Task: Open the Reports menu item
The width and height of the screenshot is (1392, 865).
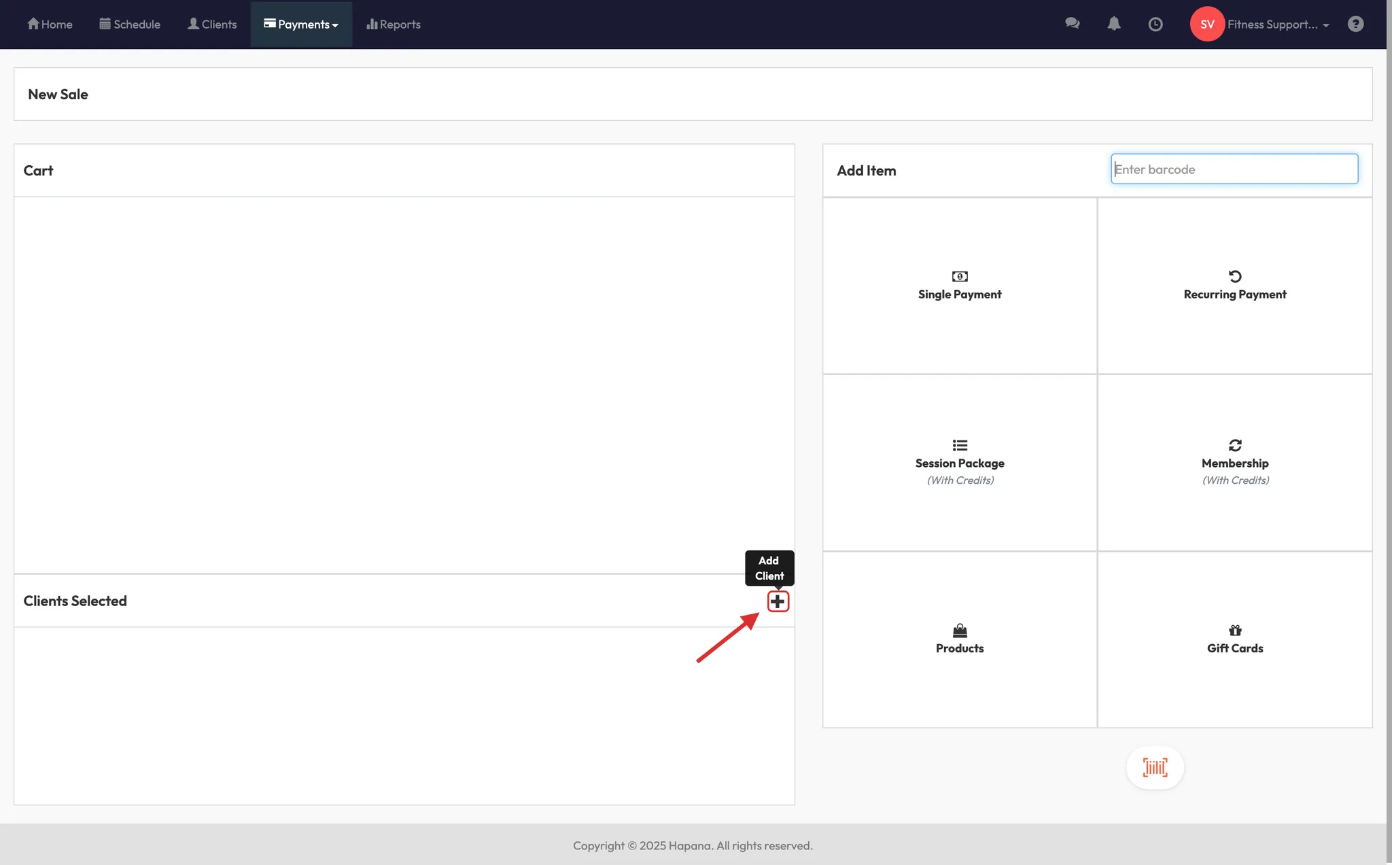Action: (x=394, y=24)
